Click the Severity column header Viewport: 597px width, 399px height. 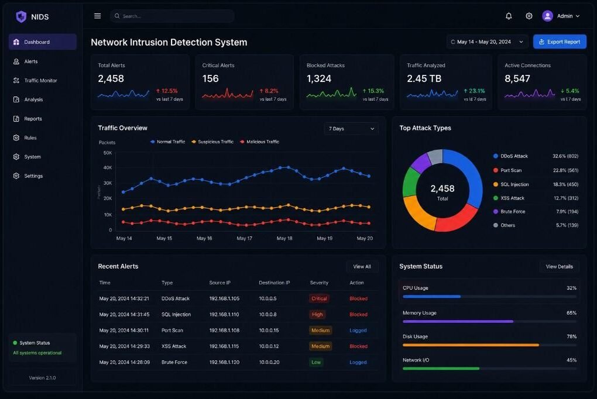[319, 283]
